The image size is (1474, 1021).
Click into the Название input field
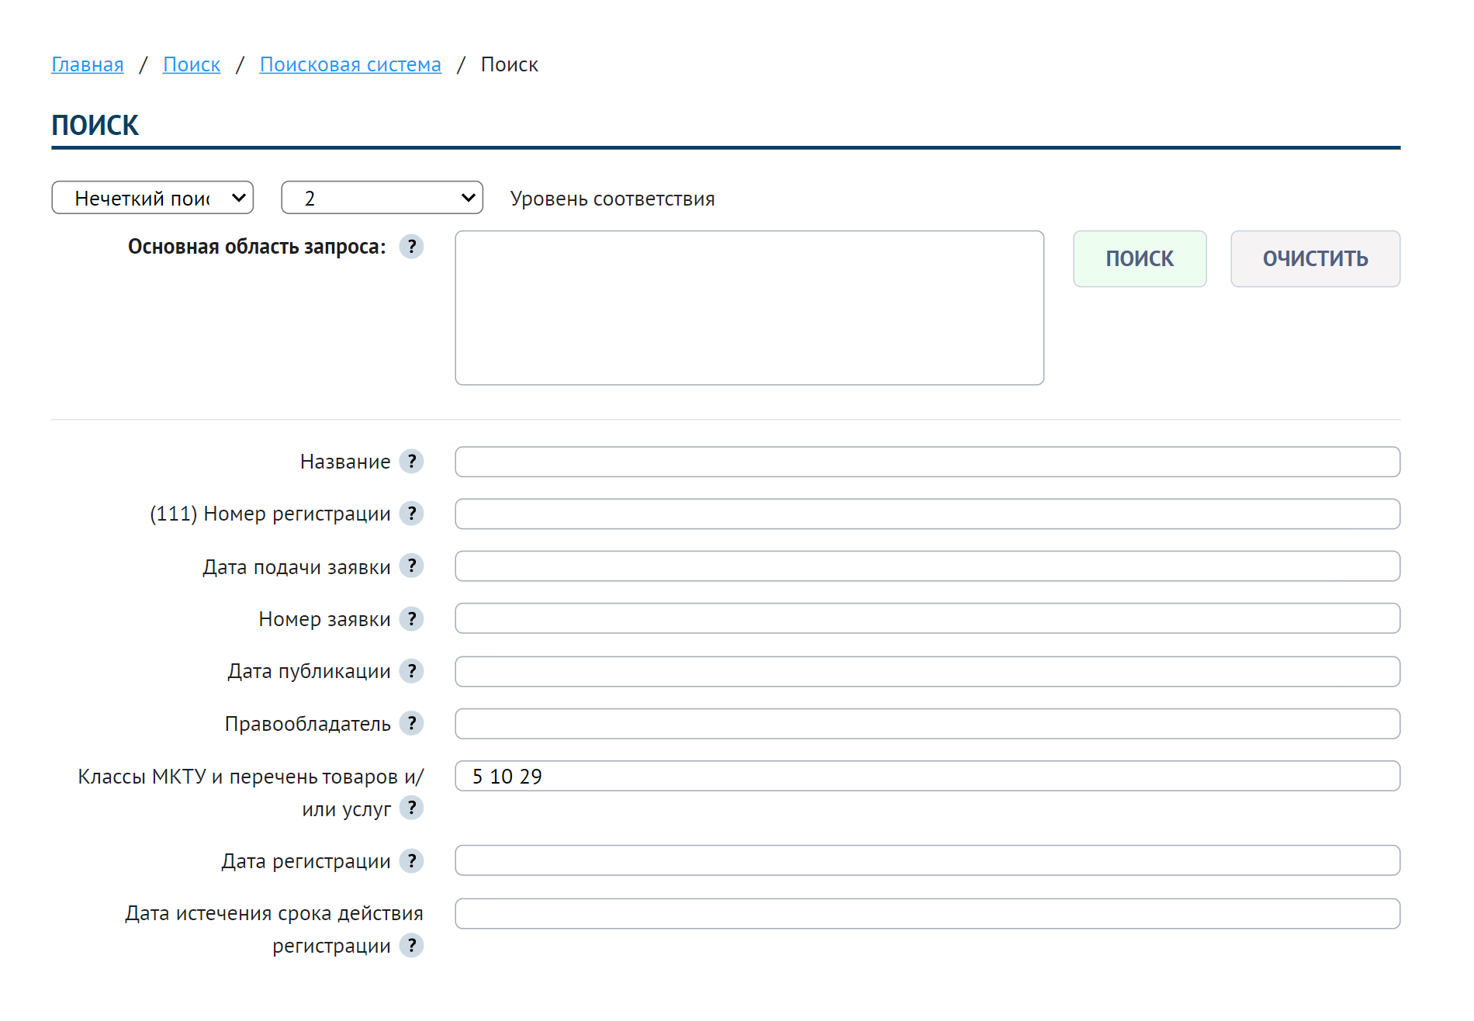(x=927, y=462)
